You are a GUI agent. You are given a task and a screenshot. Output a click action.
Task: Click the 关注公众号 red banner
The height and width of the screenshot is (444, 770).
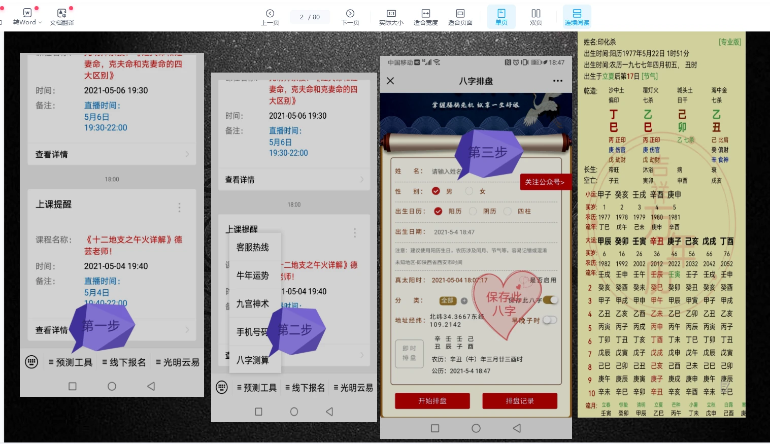[x=544, y=182]
